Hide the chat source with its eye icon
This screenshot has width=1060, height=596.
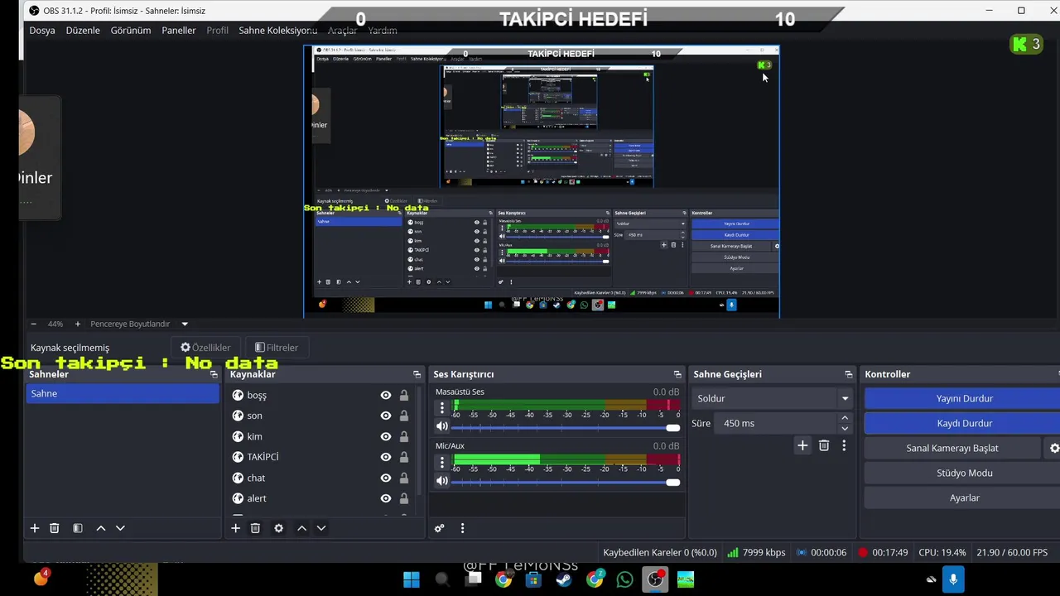(386, 478)
